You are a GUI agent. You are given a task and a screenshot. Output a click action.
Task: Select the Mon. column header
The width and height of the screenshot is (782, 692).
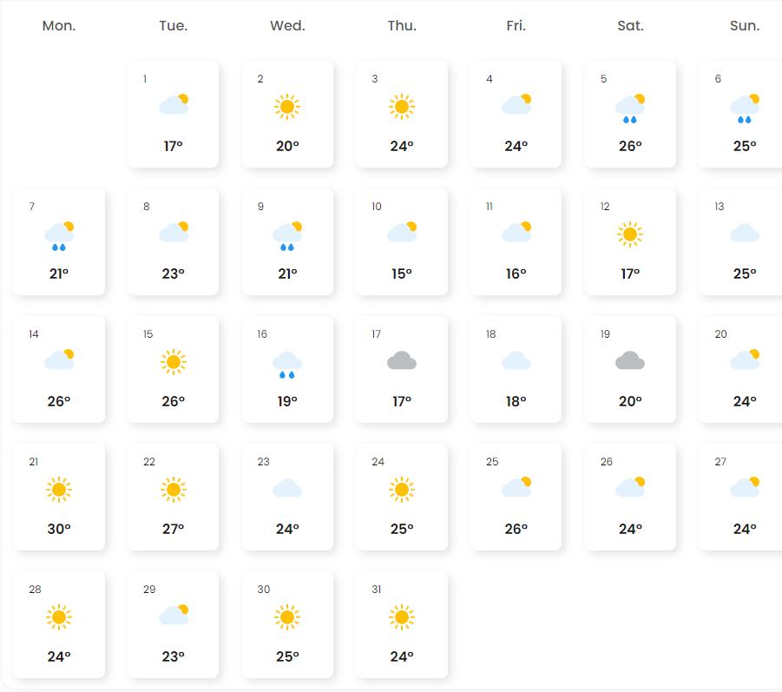click(59, 26)
